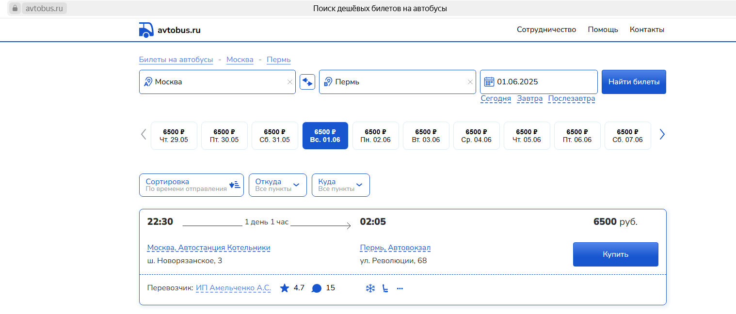Image resolution: width=736 pixels, height=314 pixels.
Task: Clear the Пермь destination field
Action: (x=470, y=82)
